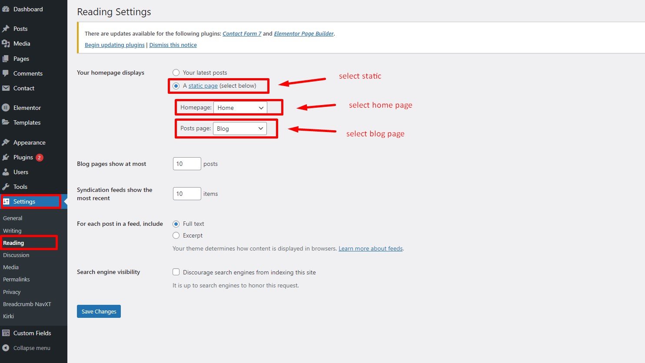This screenshot has height=363, width=645.
Task: Click the Appearance paintbrush icon
Action: 6,142
